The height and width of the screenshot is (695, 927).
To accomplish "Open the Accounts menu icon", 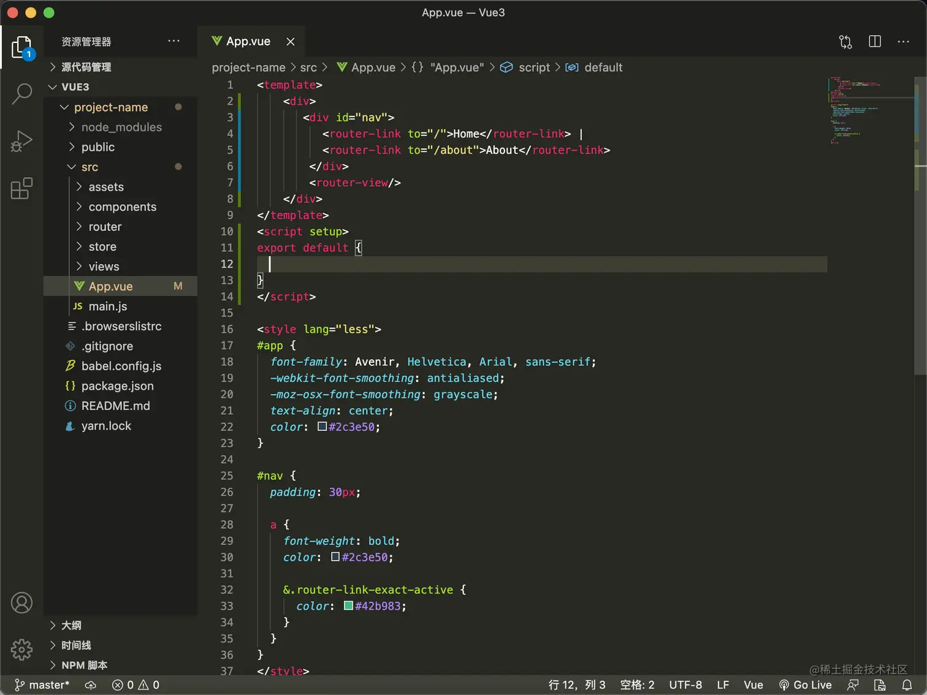I will (x=22, y=603).
